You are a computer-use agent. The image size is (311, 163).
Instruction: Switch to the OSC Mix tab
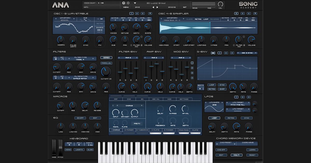tap(156, 99)
